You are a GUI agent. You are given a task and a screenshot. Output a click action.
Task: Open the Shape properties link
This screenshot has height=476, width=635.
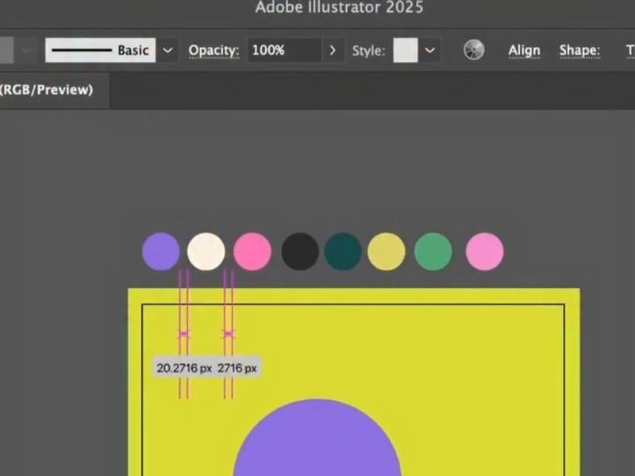coord(579,51)
